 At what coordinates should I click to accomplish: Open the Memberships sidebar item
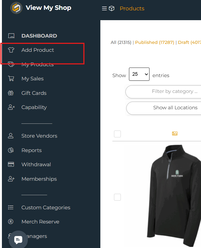pyautogui.click(x=39, y=179)
